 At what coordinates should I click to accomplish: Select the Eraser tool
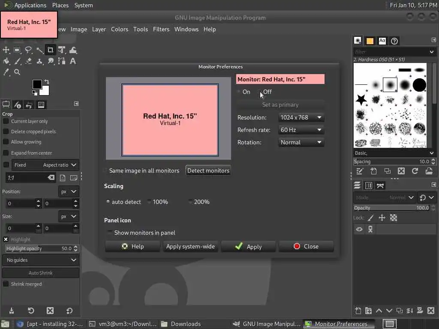coord(28,61)
